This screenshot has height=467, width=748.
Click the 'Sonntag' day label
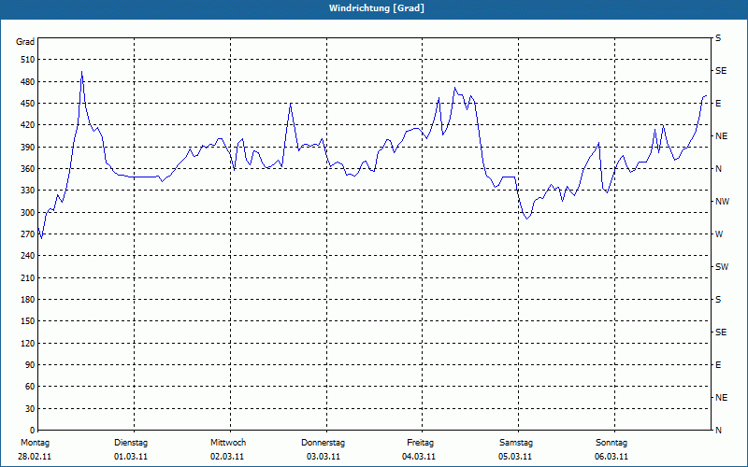[x=611, y=443]
